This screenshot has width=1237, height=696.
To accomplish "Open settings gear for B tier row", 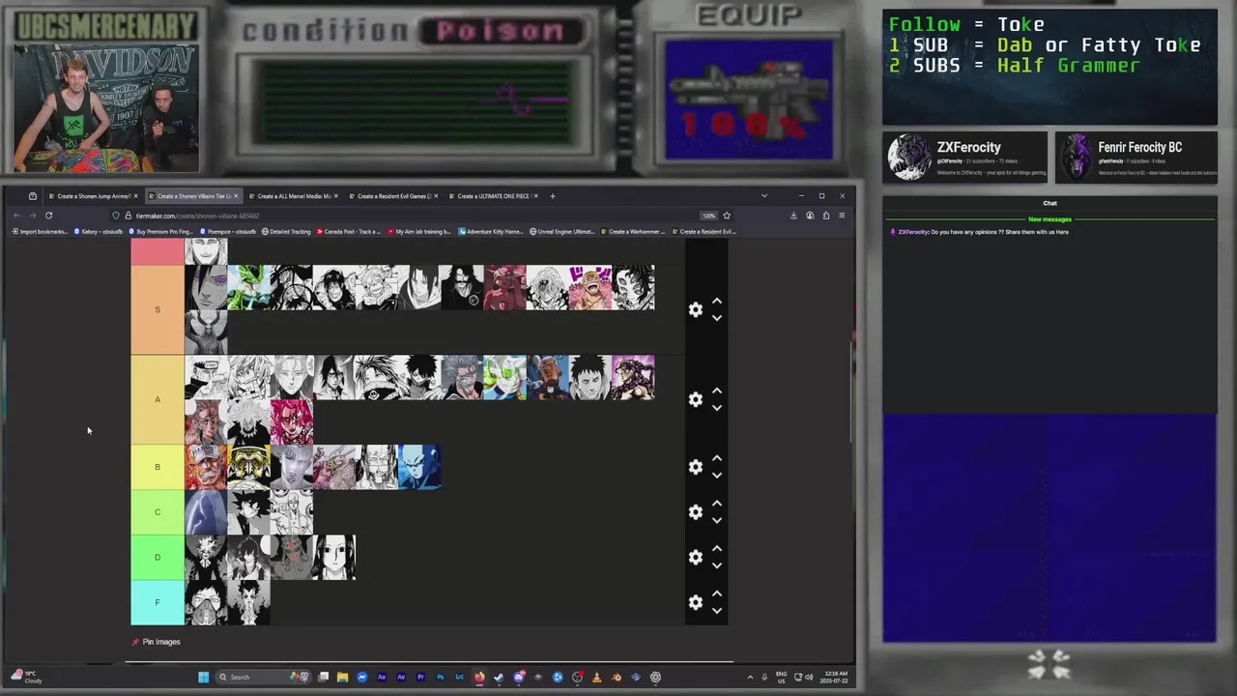I will [x=695, y=467].
